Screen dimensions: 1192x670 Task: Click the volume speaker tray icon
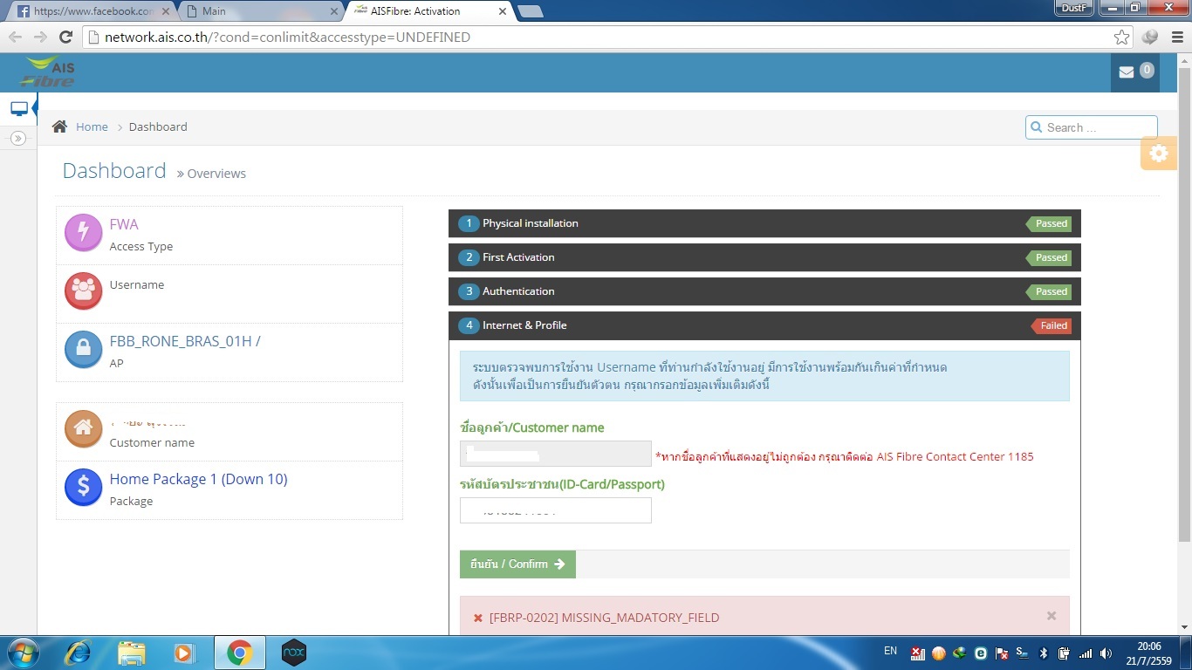[x=1106, y=653]
